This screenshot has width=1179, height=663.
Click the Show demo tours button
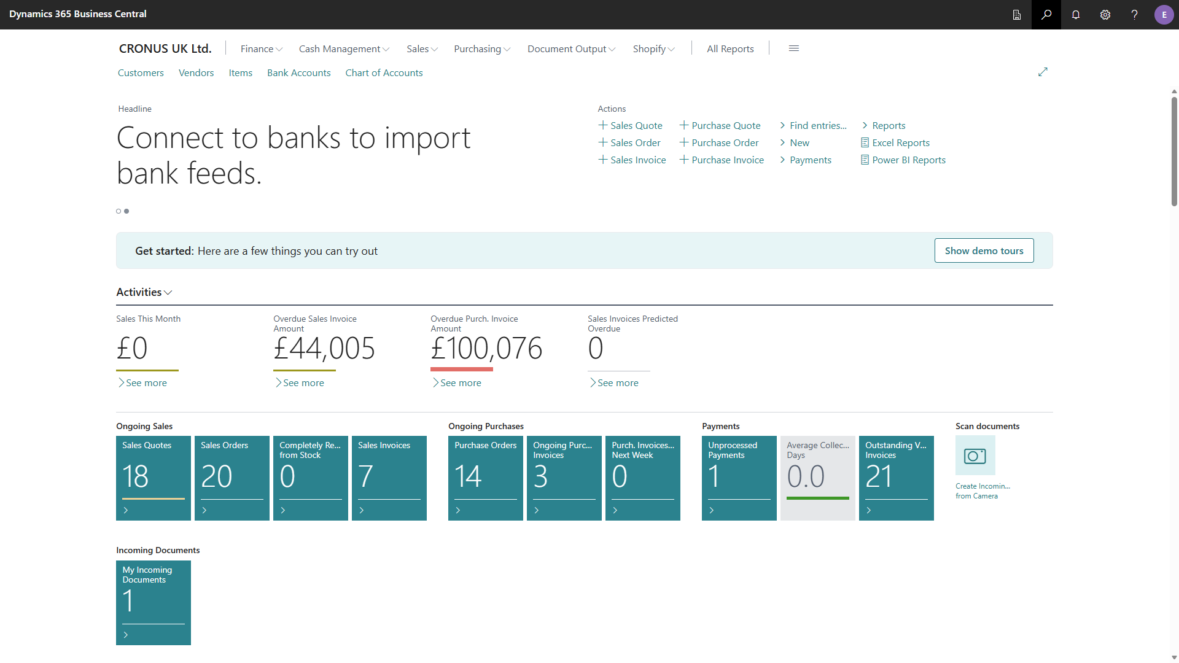pyautogui.click(x=984, y=250)
